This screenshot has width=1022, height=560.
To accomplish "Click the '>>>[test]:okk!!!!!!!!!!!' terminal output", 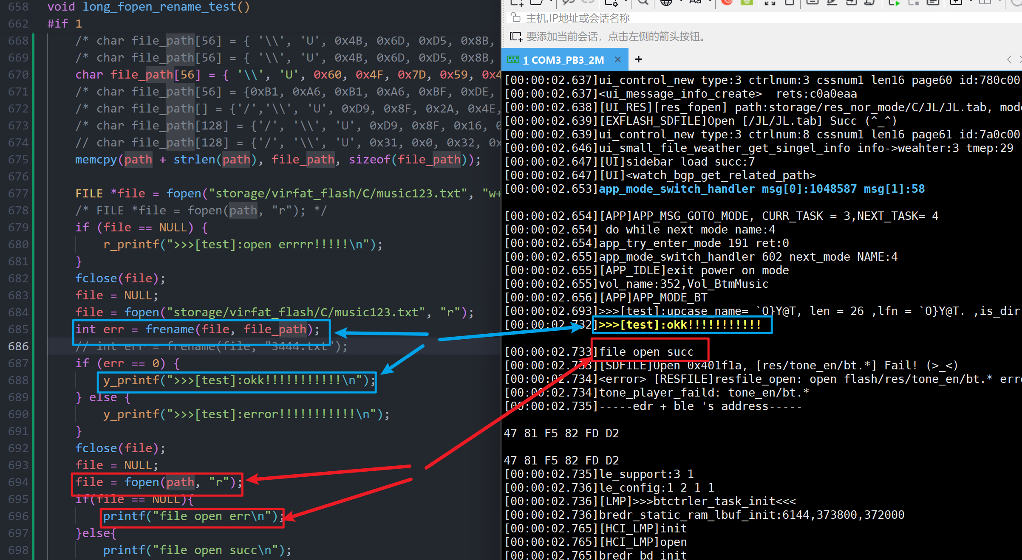I will [680, 325].
